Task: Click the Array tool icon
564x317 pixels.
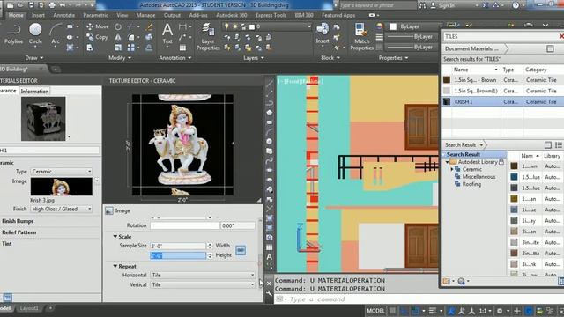Action: 131,48
